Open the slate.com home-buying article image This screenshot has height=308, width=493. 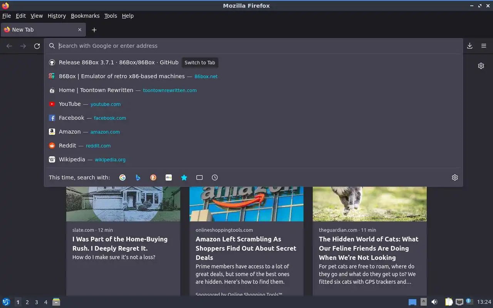[123, 204]
